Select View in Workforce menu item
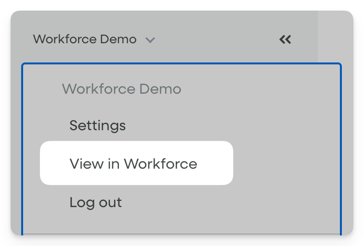The width and height of the screenshot is (364, 246). coord(137,163)
